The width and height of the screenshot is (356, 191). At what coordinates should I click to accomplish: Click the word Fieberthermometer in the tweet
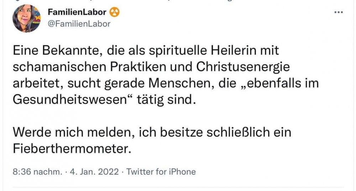[x=70, y=147]
